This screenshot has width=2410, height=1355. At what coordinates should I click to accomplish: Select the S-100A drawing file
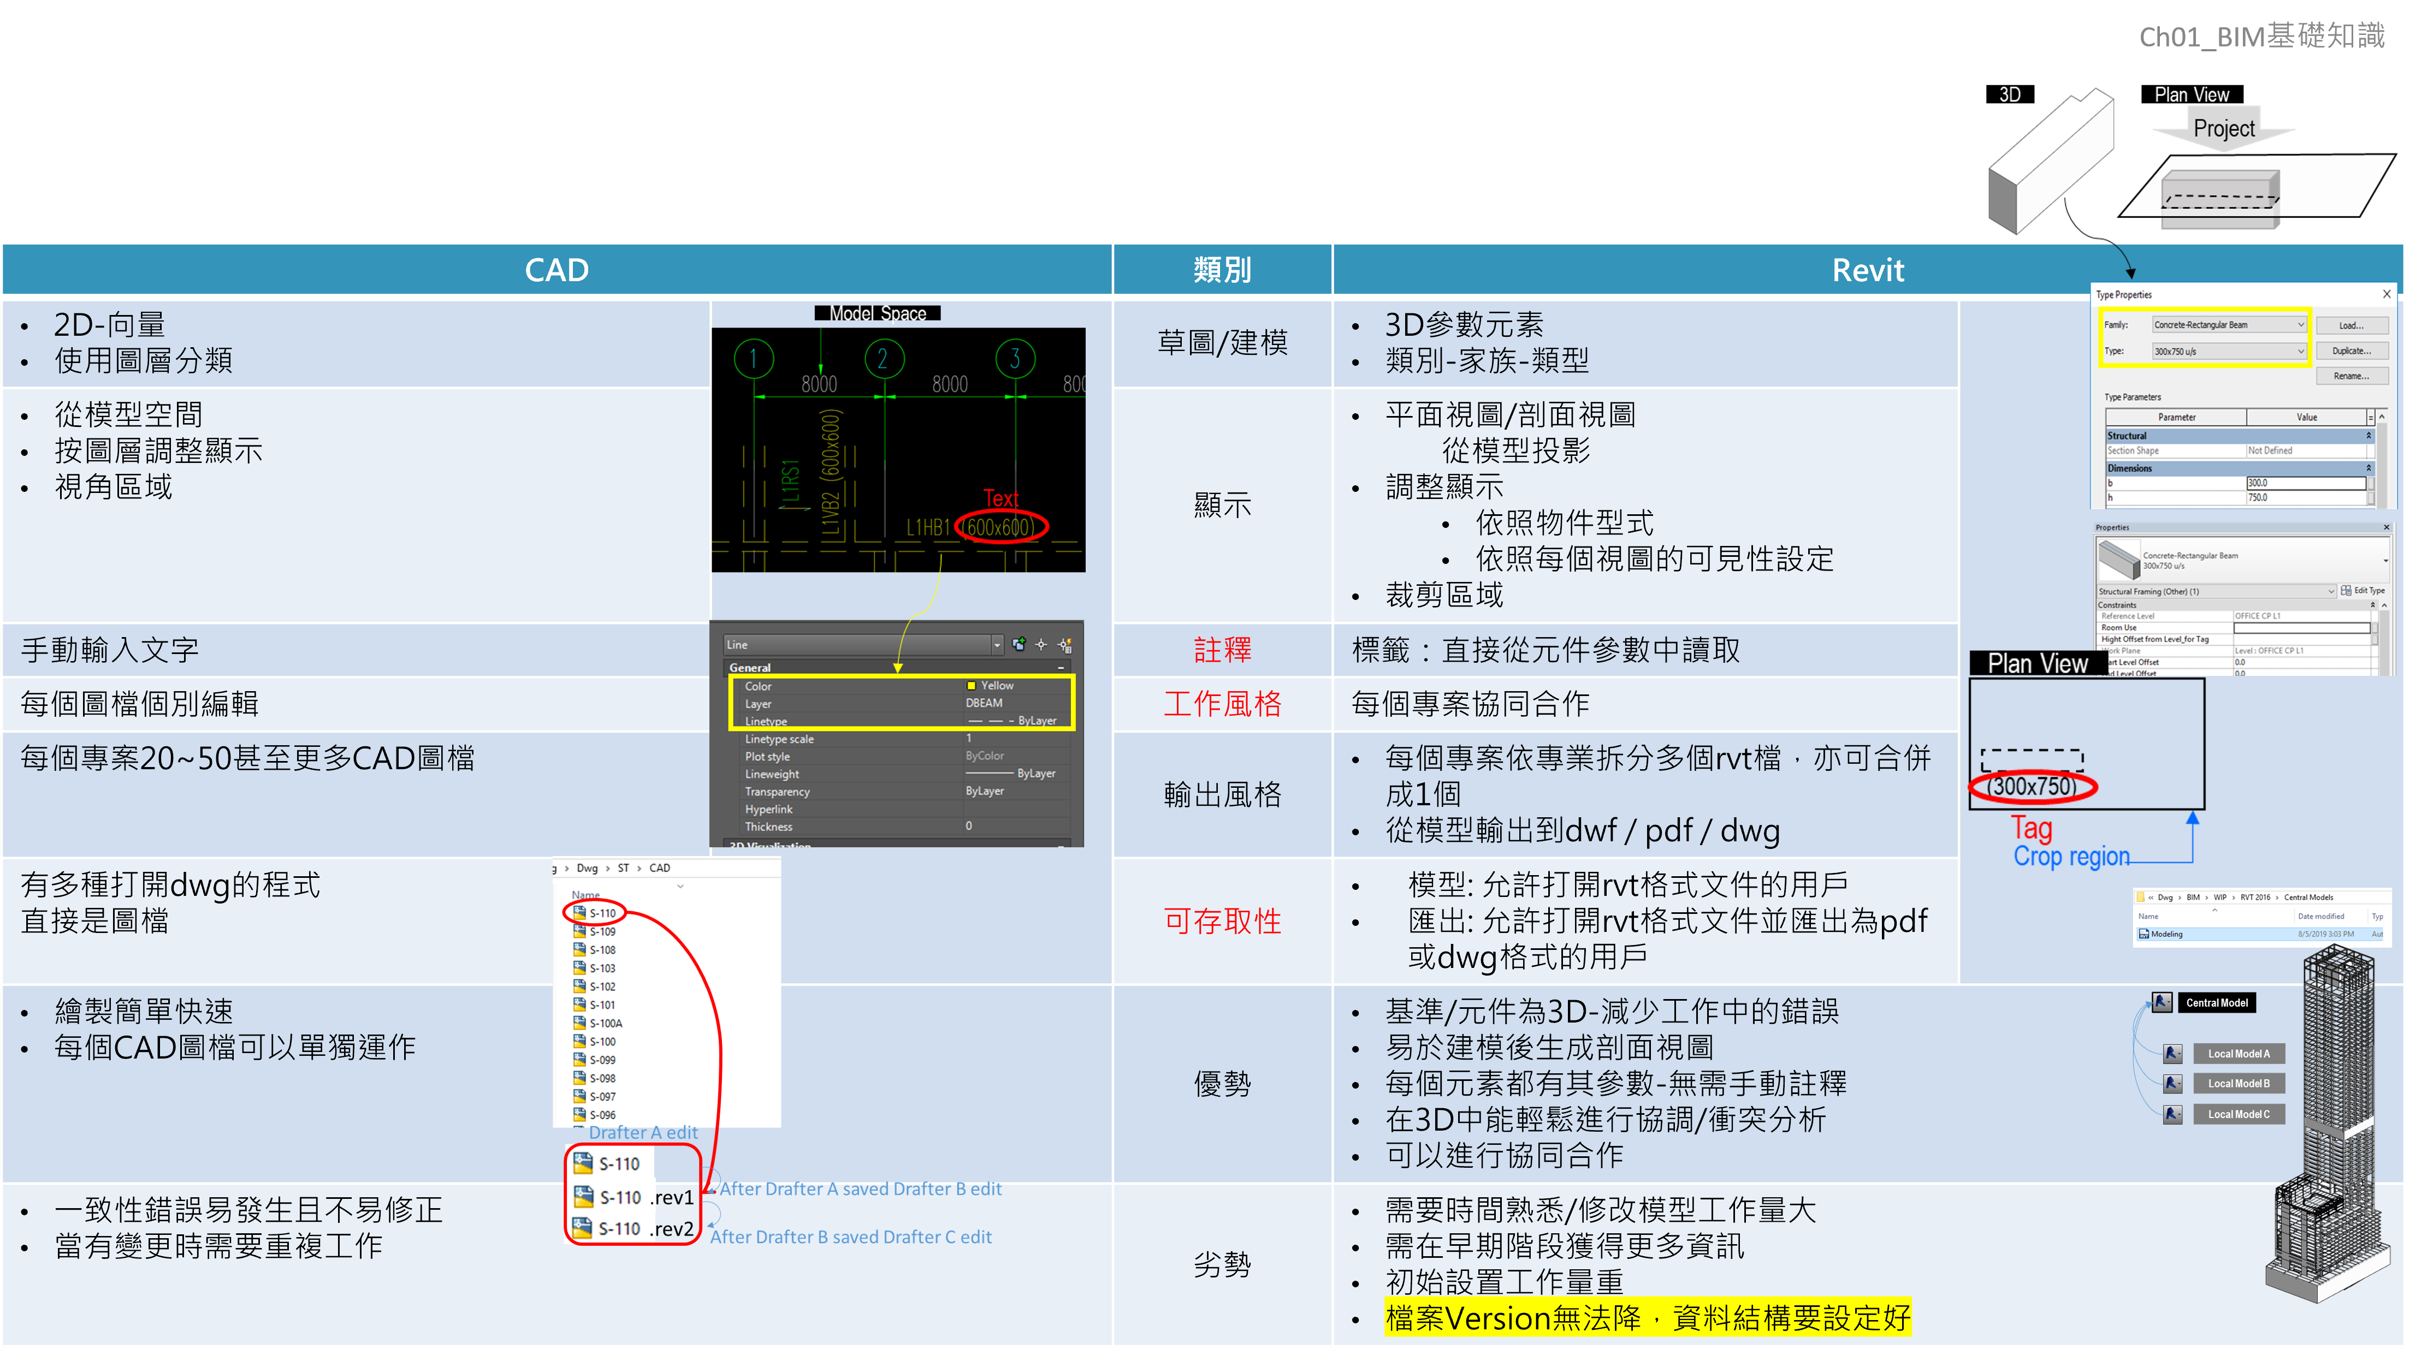[599, 1024]
